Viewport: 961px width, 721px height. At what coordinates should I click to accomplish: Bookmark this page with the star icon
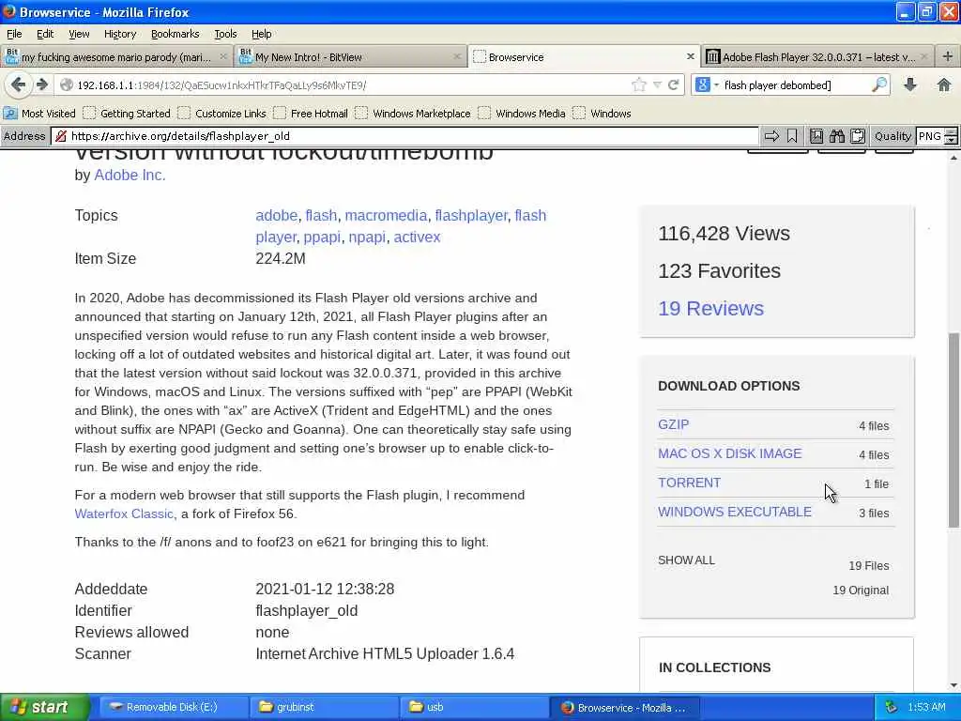click(638, 85)
